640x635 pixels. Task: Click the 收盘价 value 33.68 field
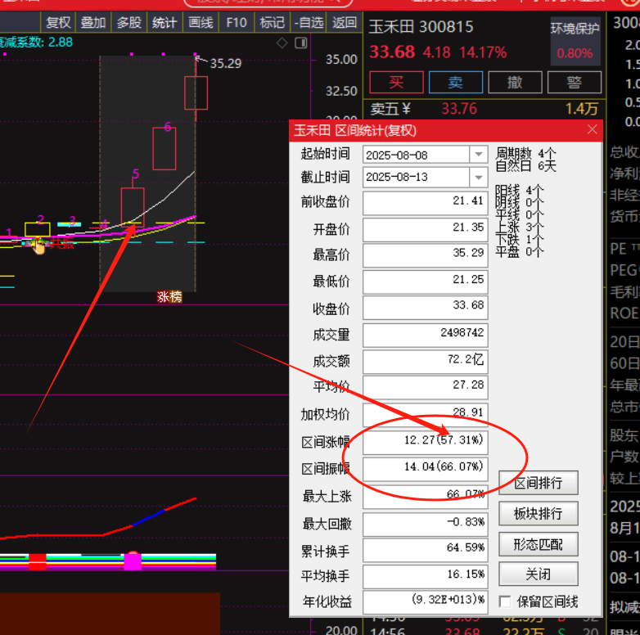426,308
